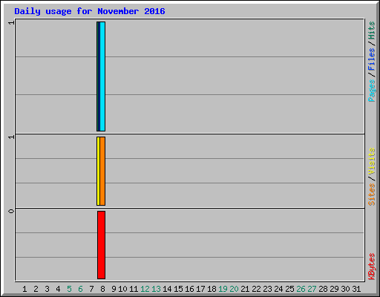
Task: Click day label '1' on the x-axis
Action: coord(24,289)
